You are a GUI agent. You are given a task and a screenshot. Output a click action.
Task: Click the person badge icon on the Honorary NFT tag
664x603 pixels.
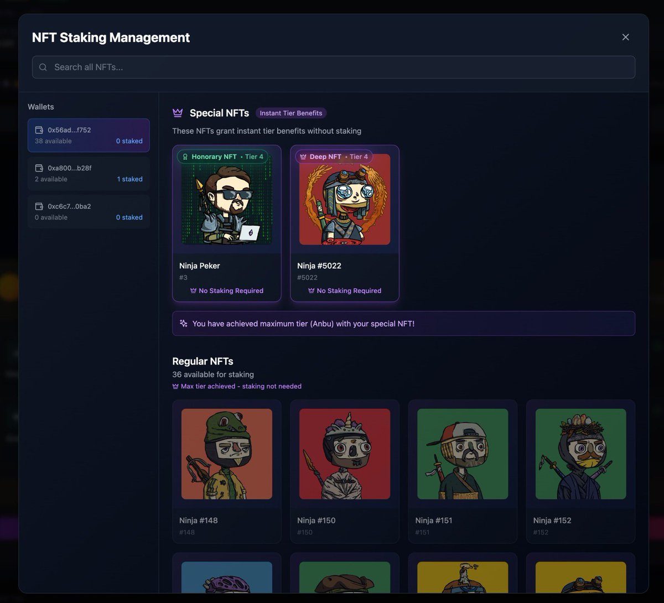click(185, 157)
